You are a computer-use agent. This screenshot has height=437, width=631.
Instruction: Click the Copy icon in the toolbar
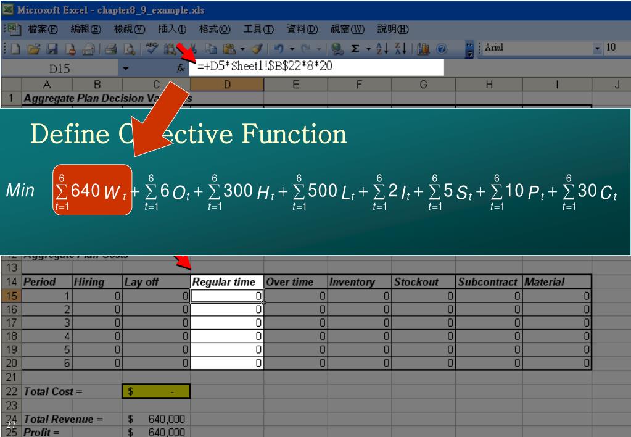click(x=208, y=48)
